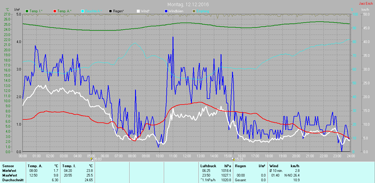Select the Durchschnitt row label
Image resolution: width=375 pixels, height=183 pixels.
13,180
